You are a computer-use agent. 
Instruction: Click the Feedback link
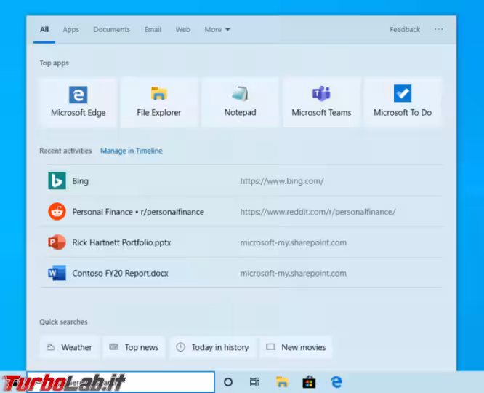[405, 29]
